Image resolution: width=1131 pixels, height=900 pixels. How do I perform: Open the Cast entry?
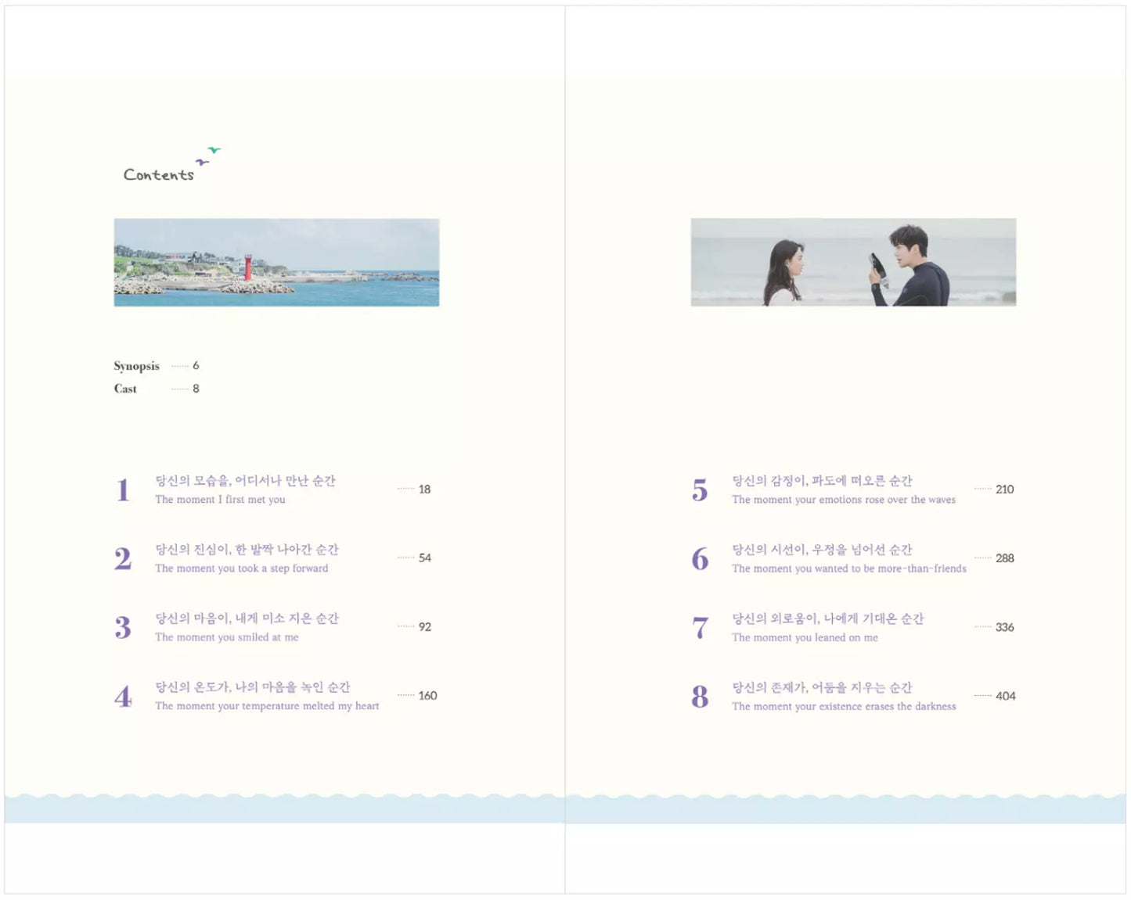coord(125,389)
